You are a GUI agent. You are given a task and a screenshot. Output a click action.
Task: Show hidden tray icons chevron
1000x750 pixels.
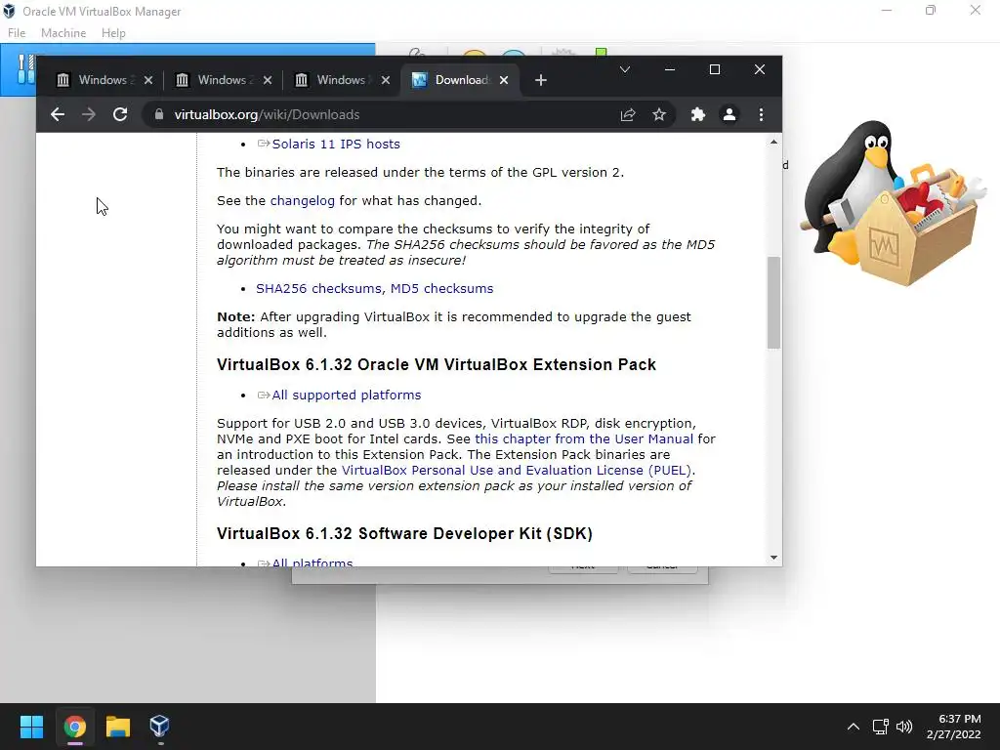pyautogui.click(x=854, y=727)
